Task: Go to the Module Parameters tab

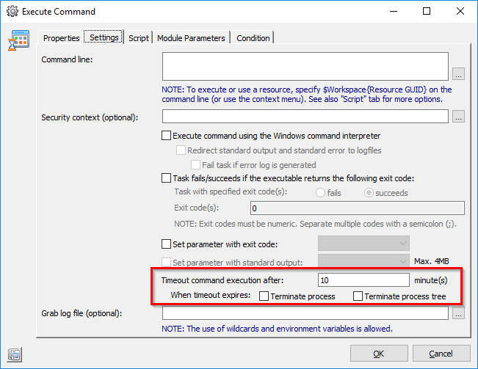Action: tap(191, 38)
